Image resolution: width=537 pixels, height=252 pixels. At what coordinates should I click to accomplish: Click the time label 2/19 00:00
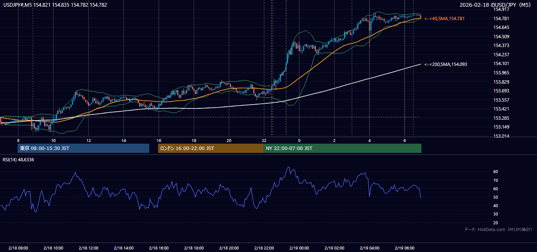pyautogui.click(x=299, y=248)
